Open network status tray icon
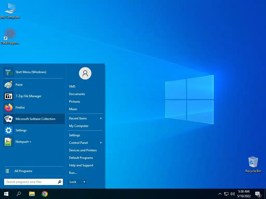 click(x=226, y=194)
